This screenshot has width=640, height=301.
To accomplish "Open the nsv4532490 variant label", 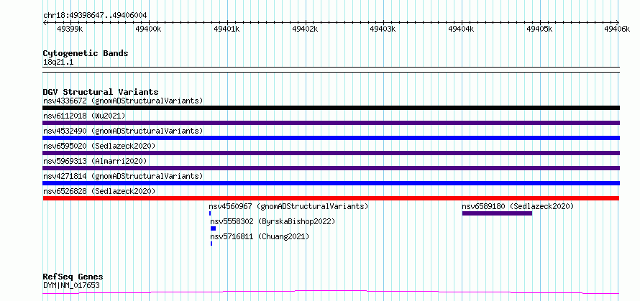I will pyautogui.click(x=123, y=131).
